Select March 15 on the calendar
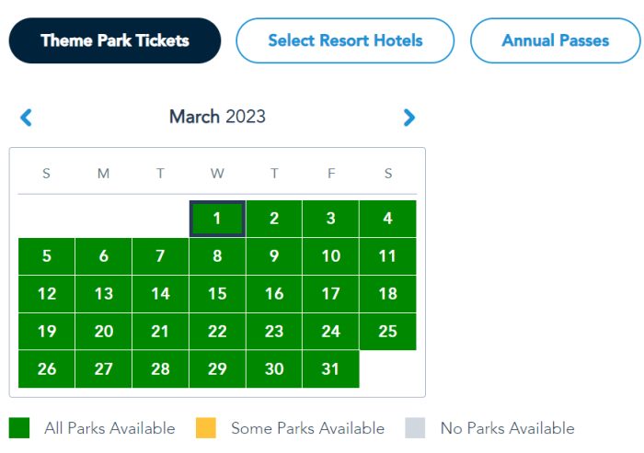 point(217,294)
